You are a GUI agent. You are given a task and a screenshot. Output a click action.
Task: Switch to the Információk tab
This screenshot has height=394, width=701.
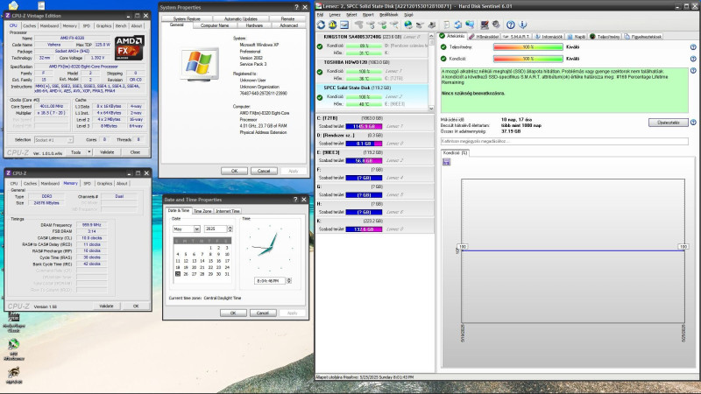[x=549, y=37]
